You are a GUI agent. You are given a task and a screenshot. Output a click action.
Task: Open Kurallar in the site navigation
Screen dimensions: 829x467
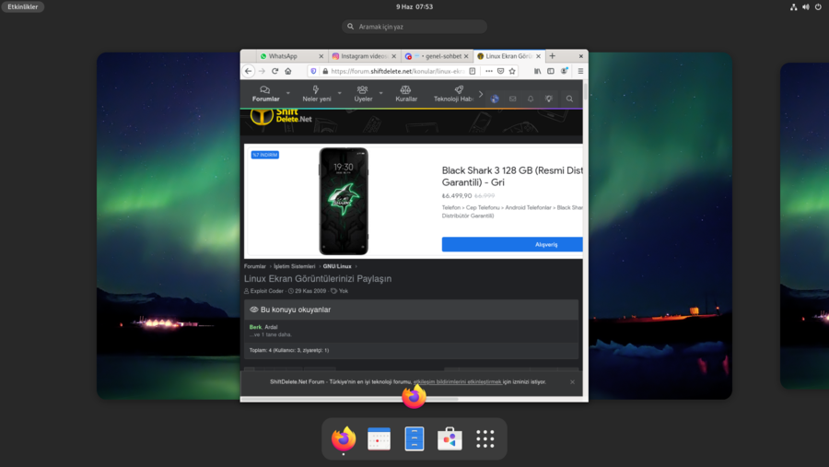pyautogui.click(x=406, y=94)
